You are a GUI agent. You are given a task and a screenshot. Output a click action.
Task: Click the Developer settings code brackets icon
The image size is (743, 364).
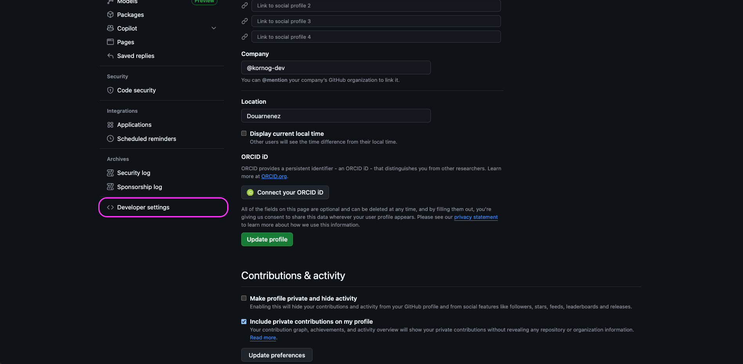(110, 207)
